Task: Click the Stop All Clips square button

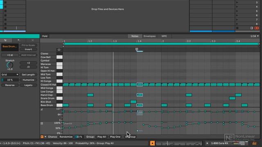Action: coord(237,28)
